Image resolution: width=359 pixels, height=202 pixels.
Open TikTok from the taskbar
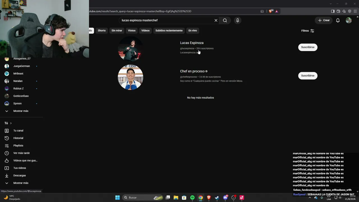click(x=242, y=198)
